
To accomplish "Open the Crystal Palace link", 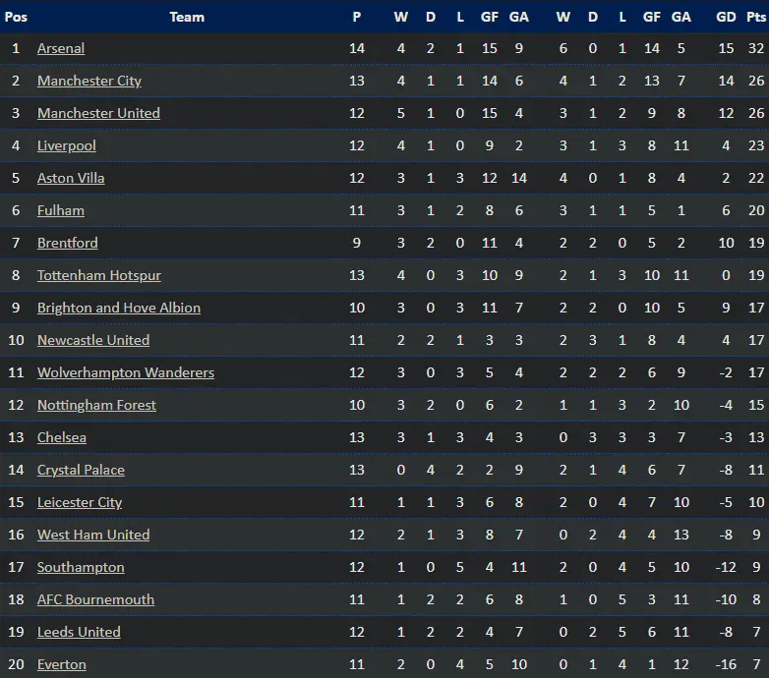I will (82, 470).
